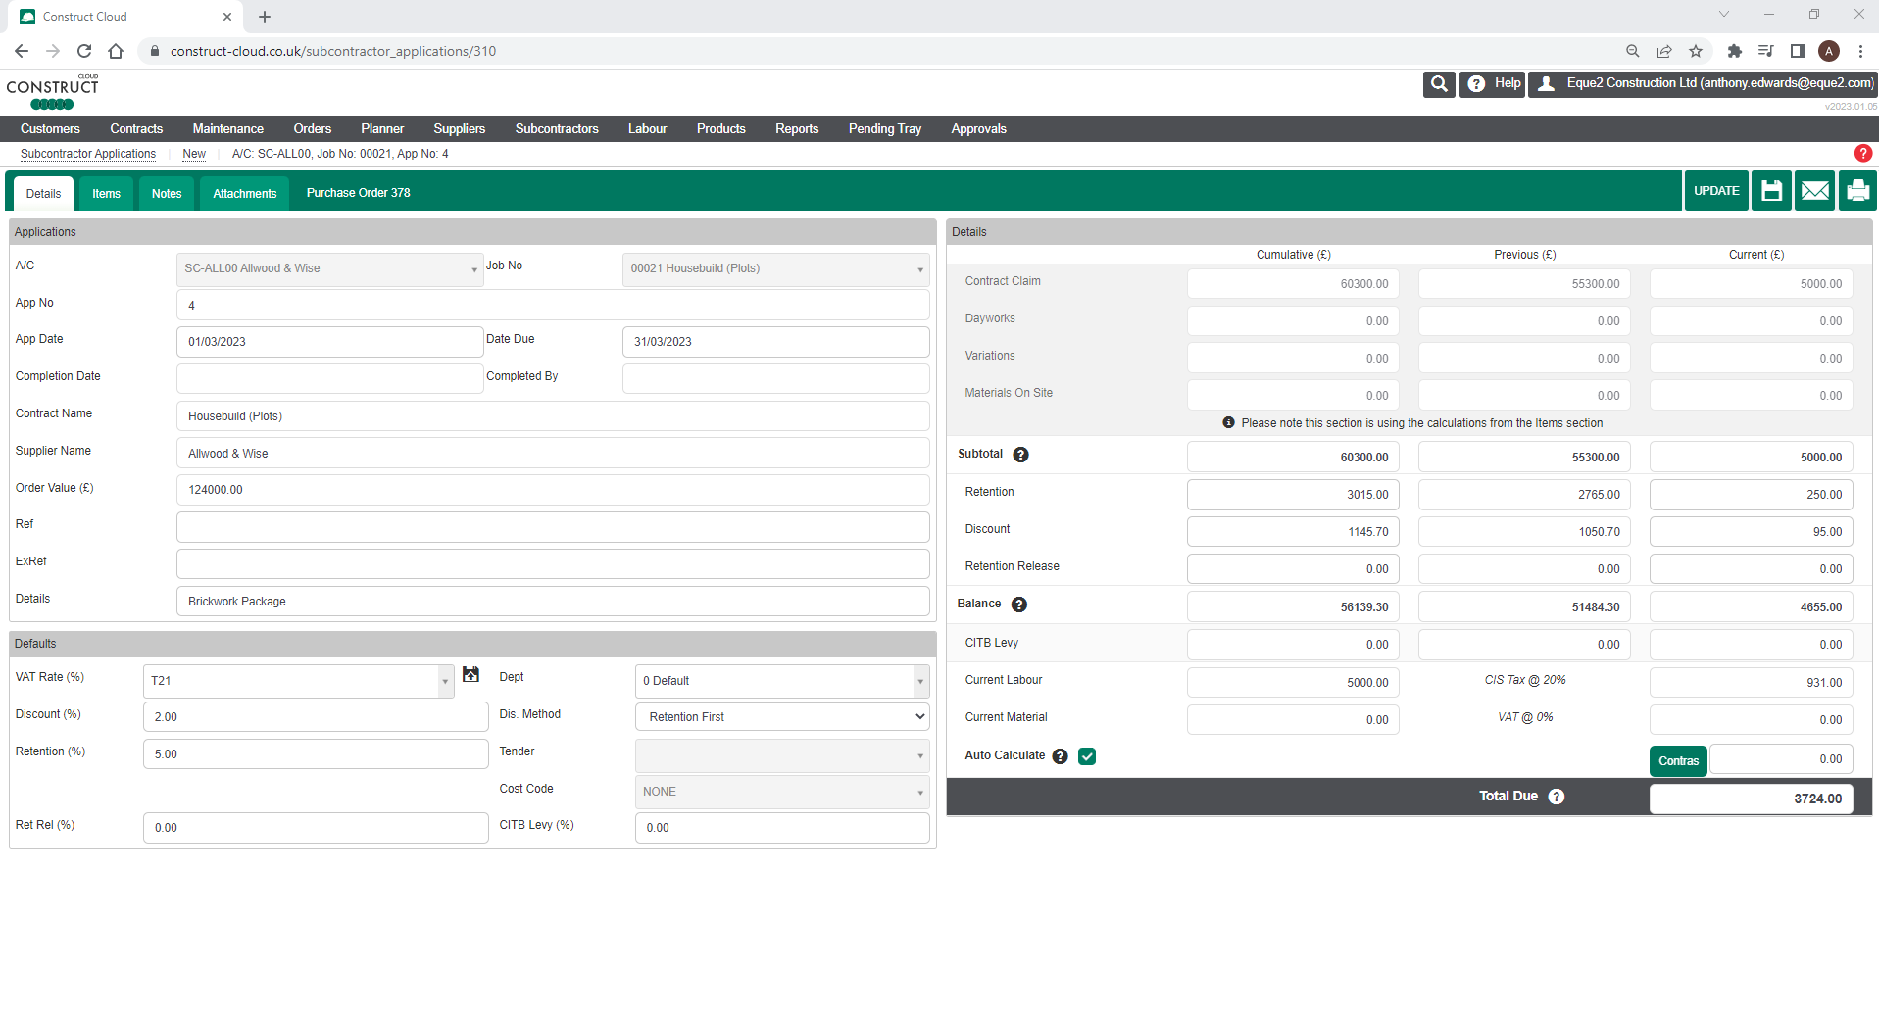The height and width of the screenshot is (1017, 1879).
Task: Email the application with envelope icon
Action: (x=1814, y=191)
